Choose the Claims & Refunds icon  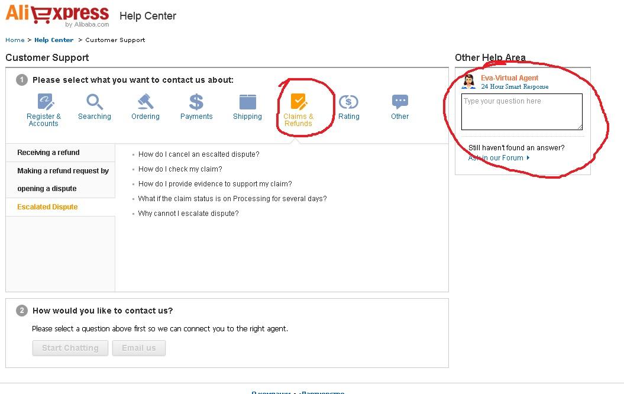point(299,102)
